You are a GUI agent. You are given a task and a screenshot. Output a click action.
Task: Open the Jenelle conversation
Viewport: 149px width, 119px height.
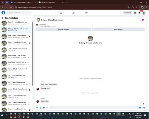[16, 90]
